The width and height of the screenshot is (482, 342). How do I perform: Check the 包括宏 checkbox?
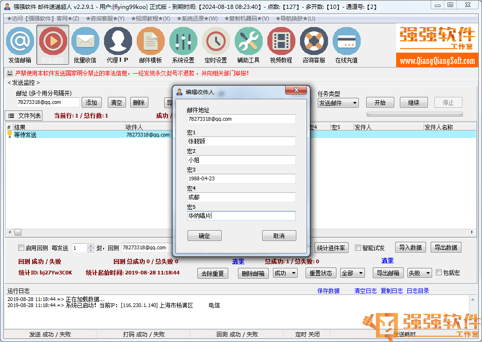coord(439,272)
